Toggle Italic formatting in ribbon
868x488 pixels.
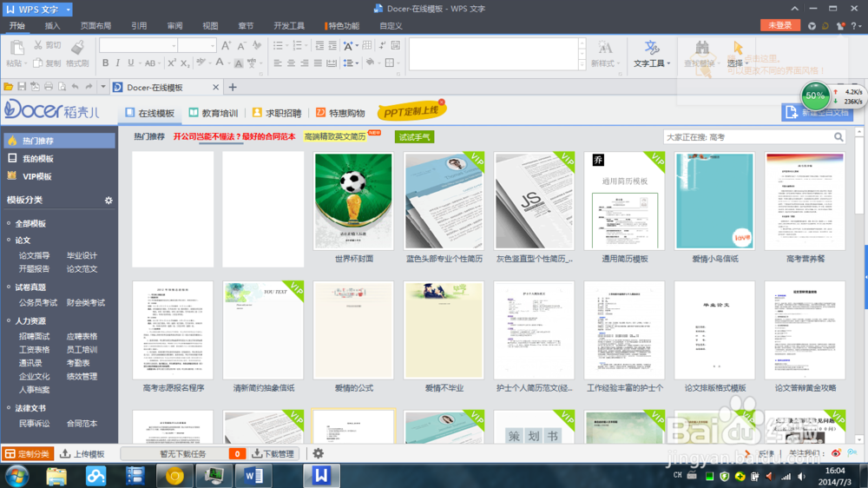(x=118, y=63)
